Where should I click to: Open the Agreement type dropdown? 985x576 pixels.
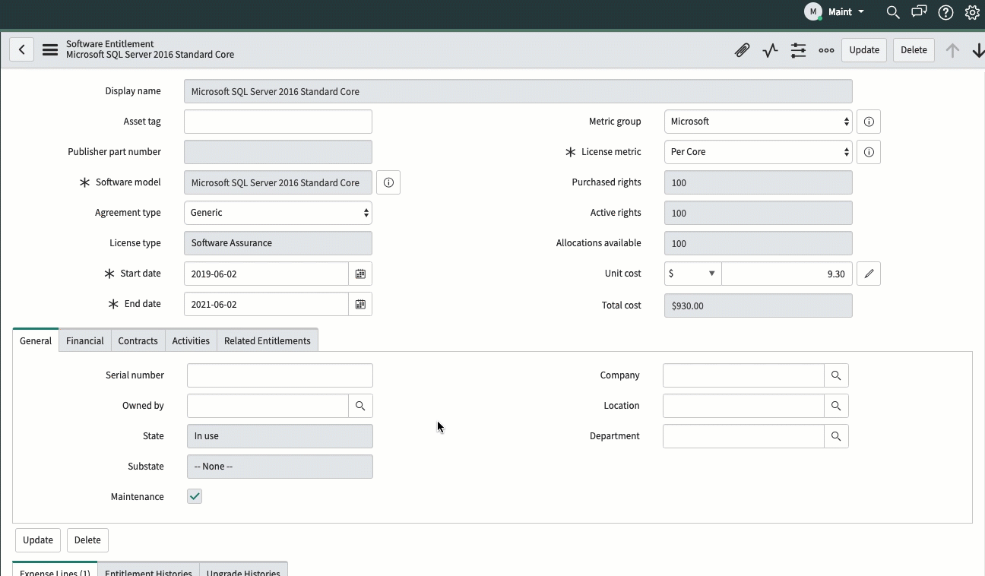(278, 213)
